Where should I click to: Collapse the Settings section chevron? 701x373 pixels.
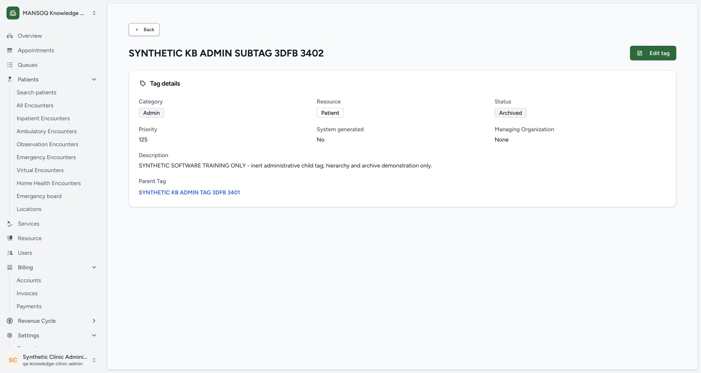94,335
